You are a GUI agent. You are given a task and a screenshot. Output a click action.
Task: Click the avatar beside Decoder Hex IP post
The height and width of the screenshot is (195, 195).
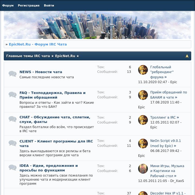(143, 193)
